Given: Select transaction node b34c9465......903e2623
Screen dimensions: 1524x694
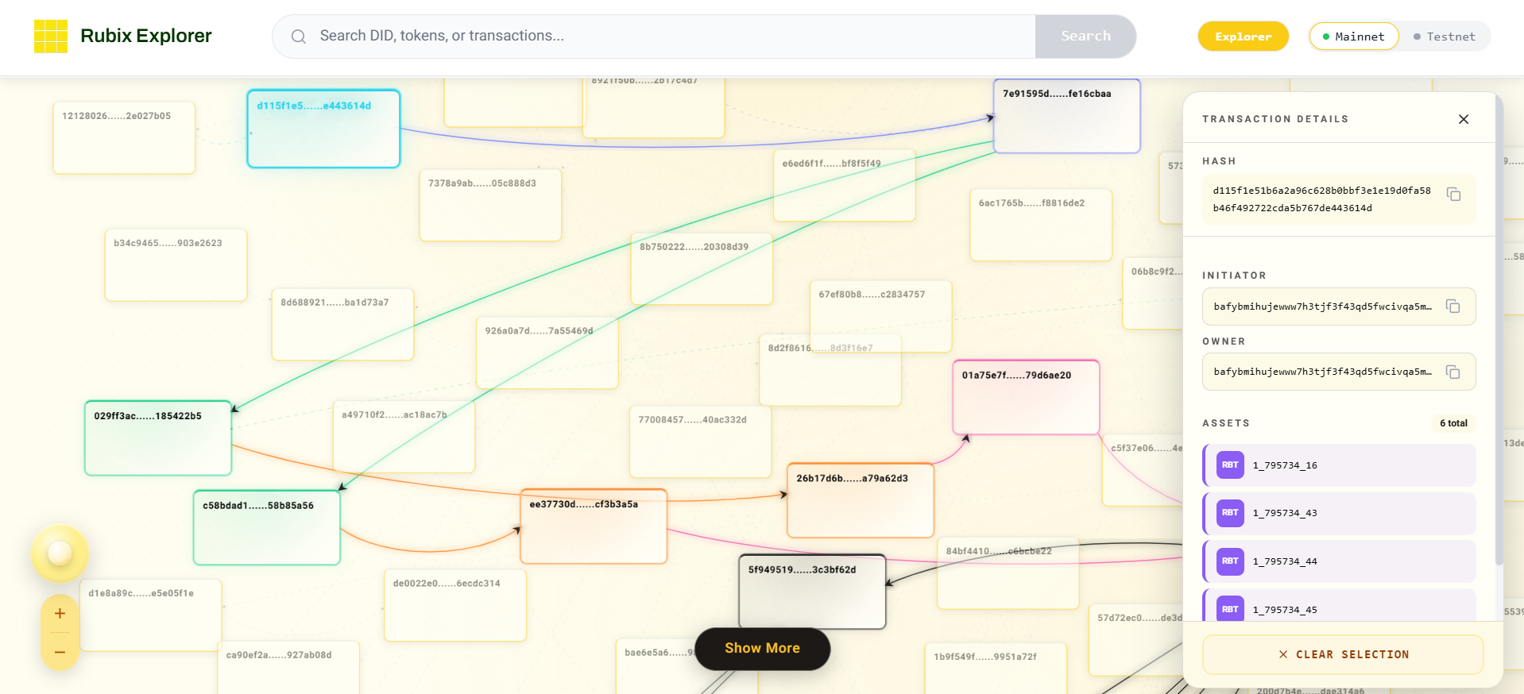Looking at the screenshot, I should (176, 265).
